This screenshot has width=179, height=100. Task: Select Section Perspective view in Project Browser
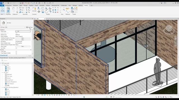coord(12,82)
